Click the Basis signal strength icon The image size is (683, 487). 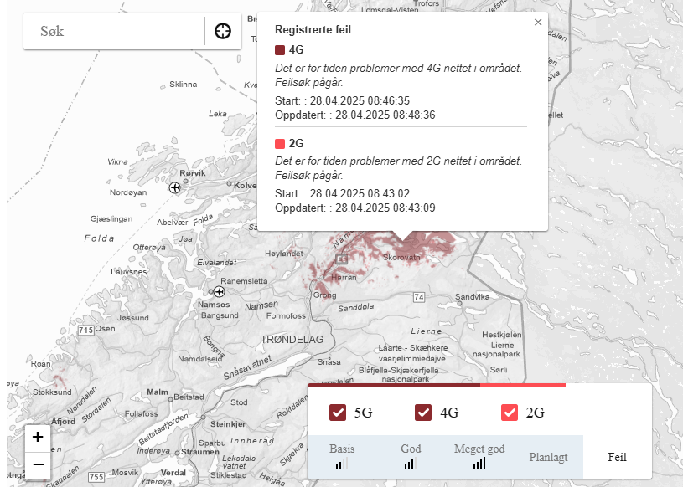point(342,464)
